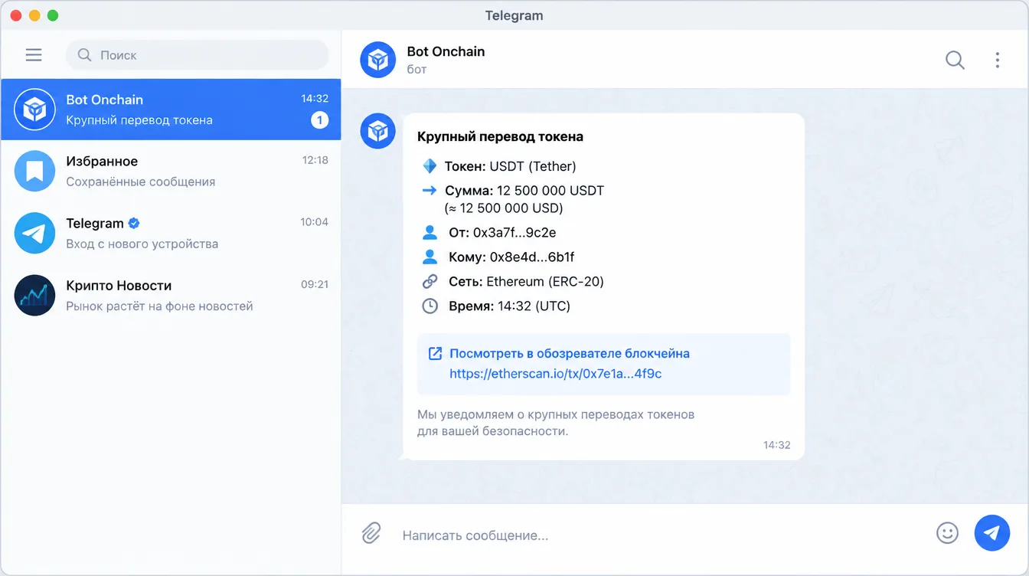This screenshot has height=576, width=1029.
Task: Click the search magnifier icon in sidebar
Action: tap(85, 55)
